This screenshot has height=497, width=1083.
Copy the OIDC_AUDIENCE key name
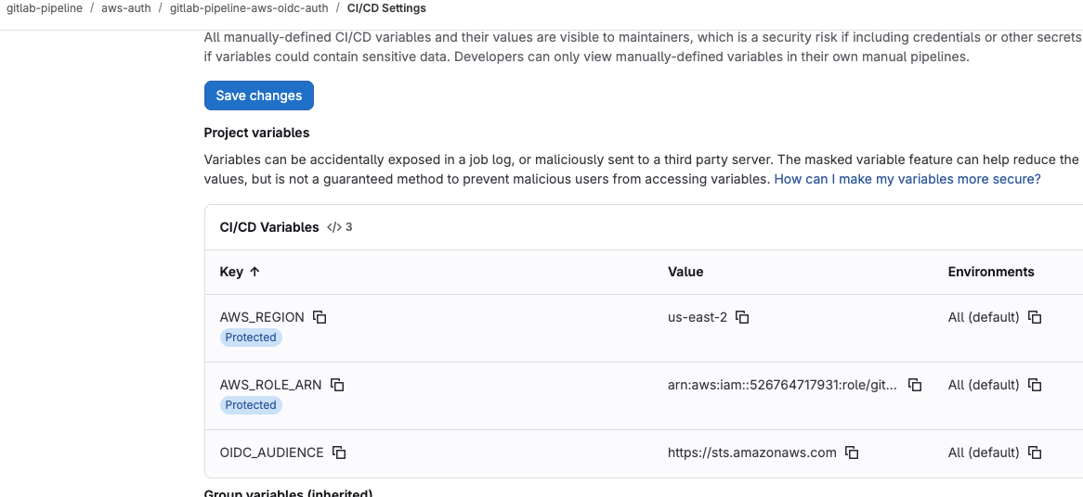pos(340,452)
